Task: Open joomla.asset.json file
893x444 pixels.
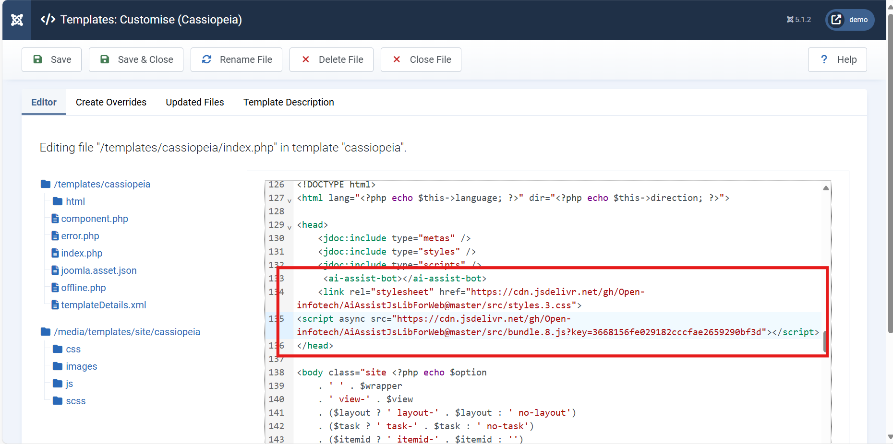Action: 99,270
